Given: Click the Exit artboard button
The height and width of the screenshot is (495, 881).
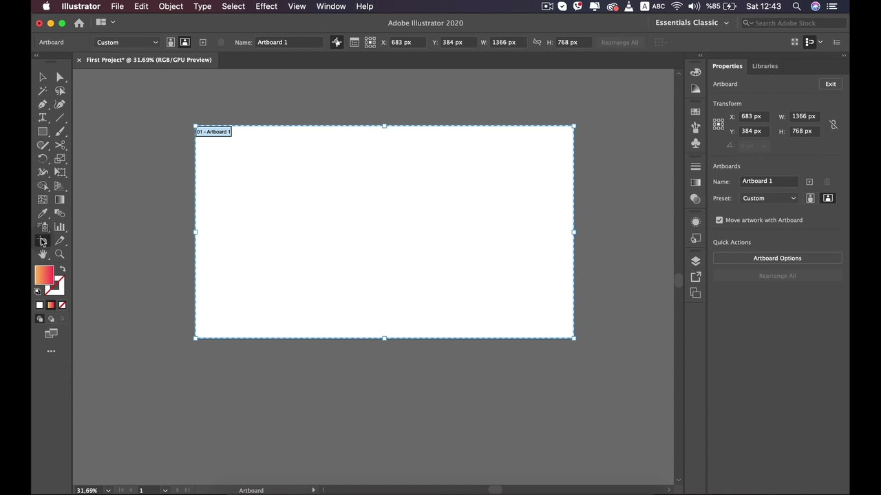Looking at the screenshot, I should click(831, 84).
